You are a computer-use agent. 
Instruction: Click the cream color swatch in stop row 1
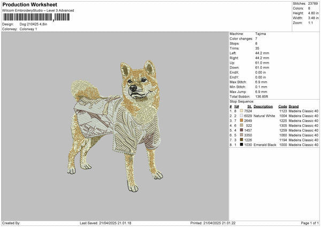[241, 111]
